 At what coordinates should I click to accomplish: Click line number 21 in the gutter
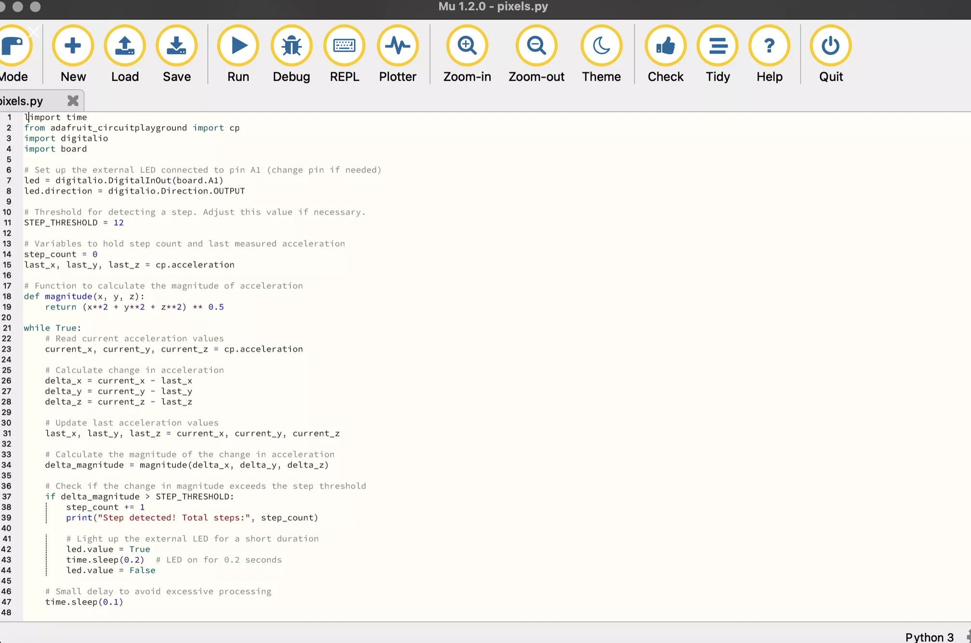pyautogui.click(x=7, y=328)
